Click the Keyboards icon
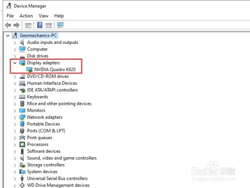This screenshot has width=250, height=188. click(x=22, y=97)
